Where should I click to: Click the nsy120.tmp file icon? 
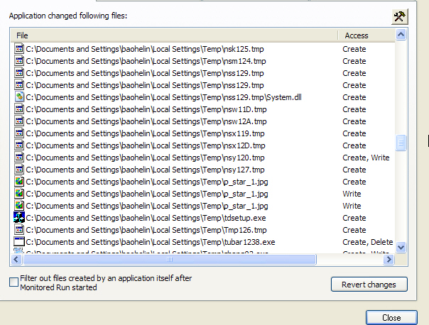coord(20,158)
